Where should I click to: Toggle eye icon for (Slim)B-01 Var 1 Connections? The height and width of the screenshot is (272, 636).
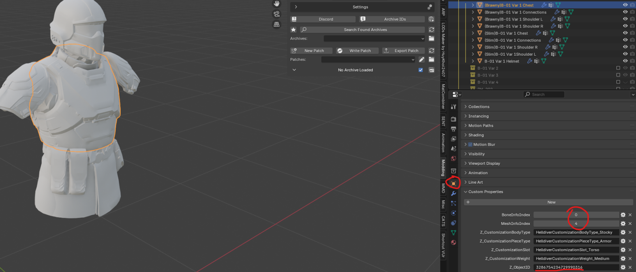(625, 40)
